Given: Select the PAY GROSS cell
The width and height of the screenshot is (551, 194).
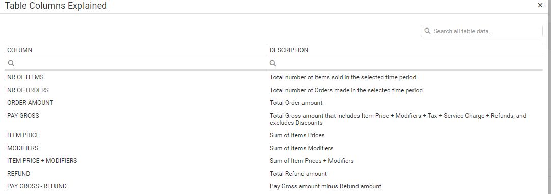Looking at the screenshot, I should point(135,119).
